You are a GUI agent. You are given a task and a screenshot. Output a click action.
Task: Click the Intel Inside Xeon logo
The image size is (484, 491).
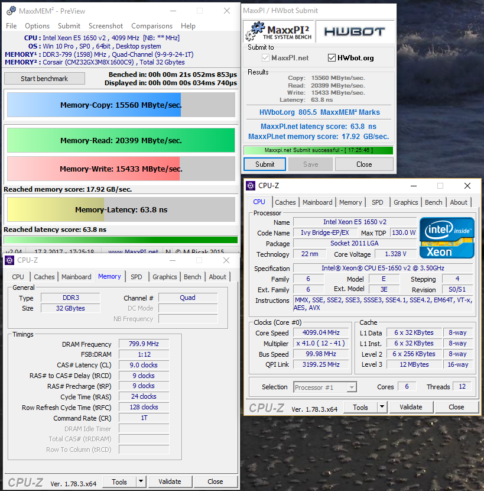click(x=447, y=238)
